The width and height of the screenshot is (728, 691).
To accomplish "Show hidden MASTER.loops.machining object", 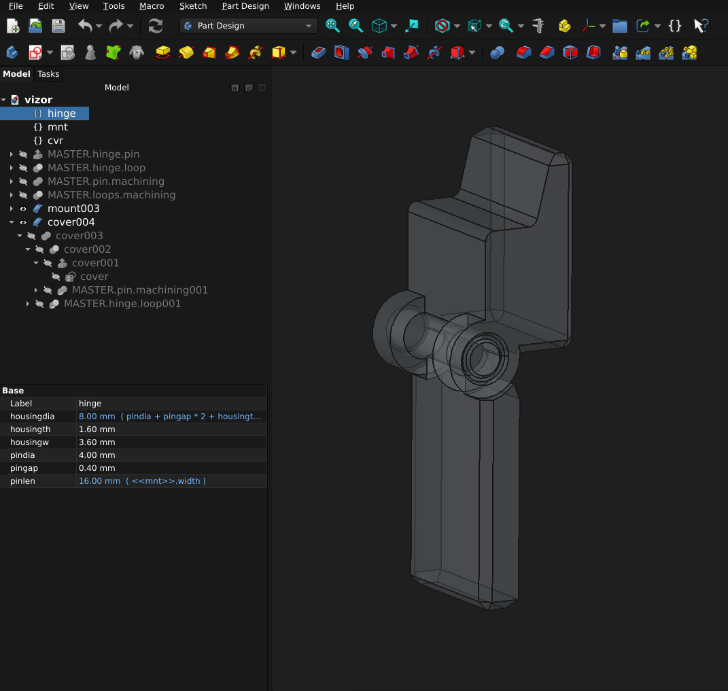I will [x=23, y=195].
